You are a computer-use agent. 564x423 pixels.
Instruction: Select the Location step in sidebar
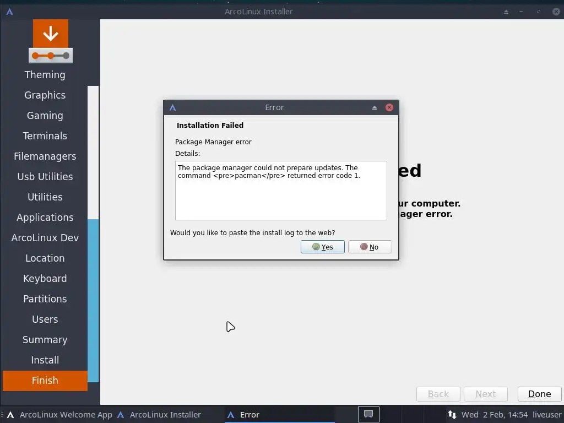click(45, 258)
